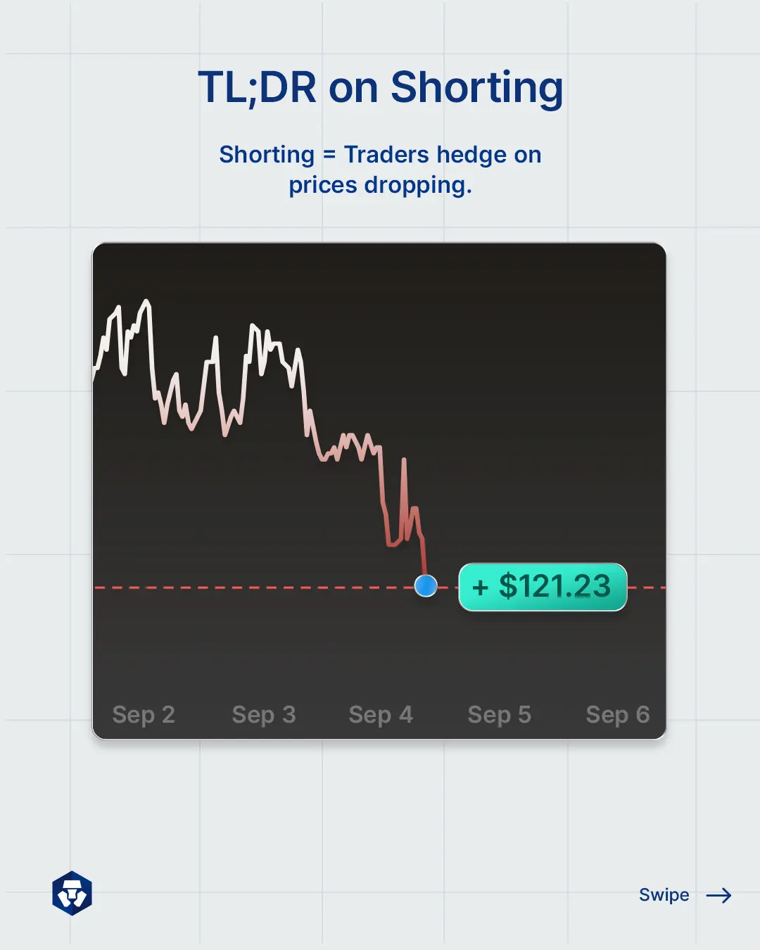760x950 pixels.
Task: Click the Crypto.com lion shield logo
Action: [x=72, y=894]
